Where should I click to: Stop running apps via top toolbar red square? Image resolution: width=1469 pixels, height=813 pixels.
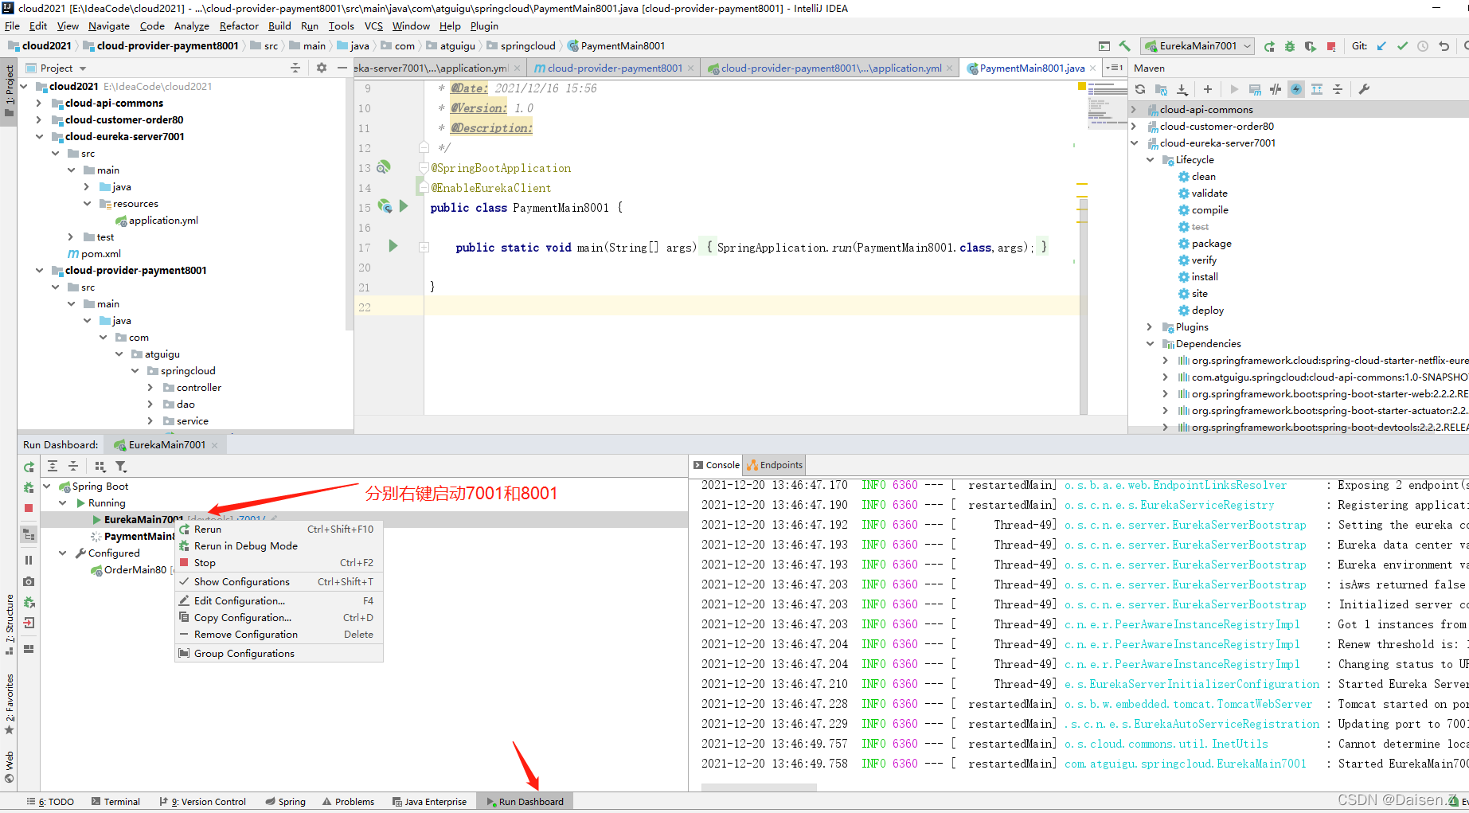pyautogui.click(x=1331, y=46)
